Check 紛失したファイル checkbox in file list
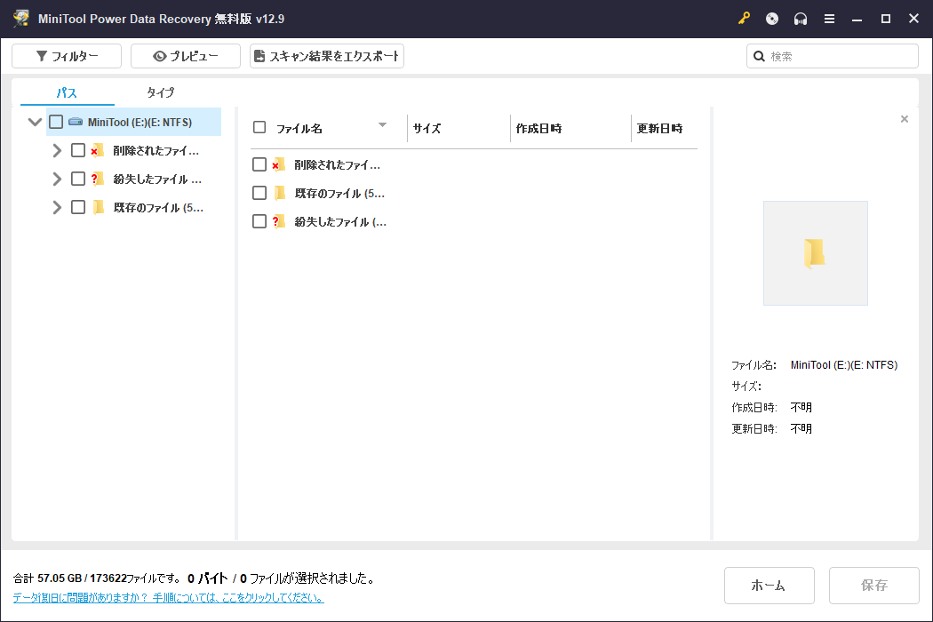933x622 pixels. (259, 221)
